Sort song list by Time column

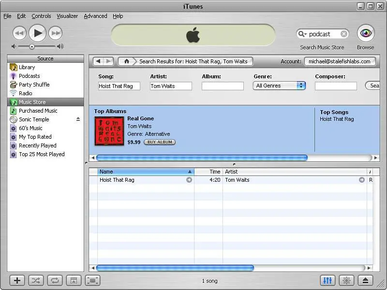click(x=208, y=172)
